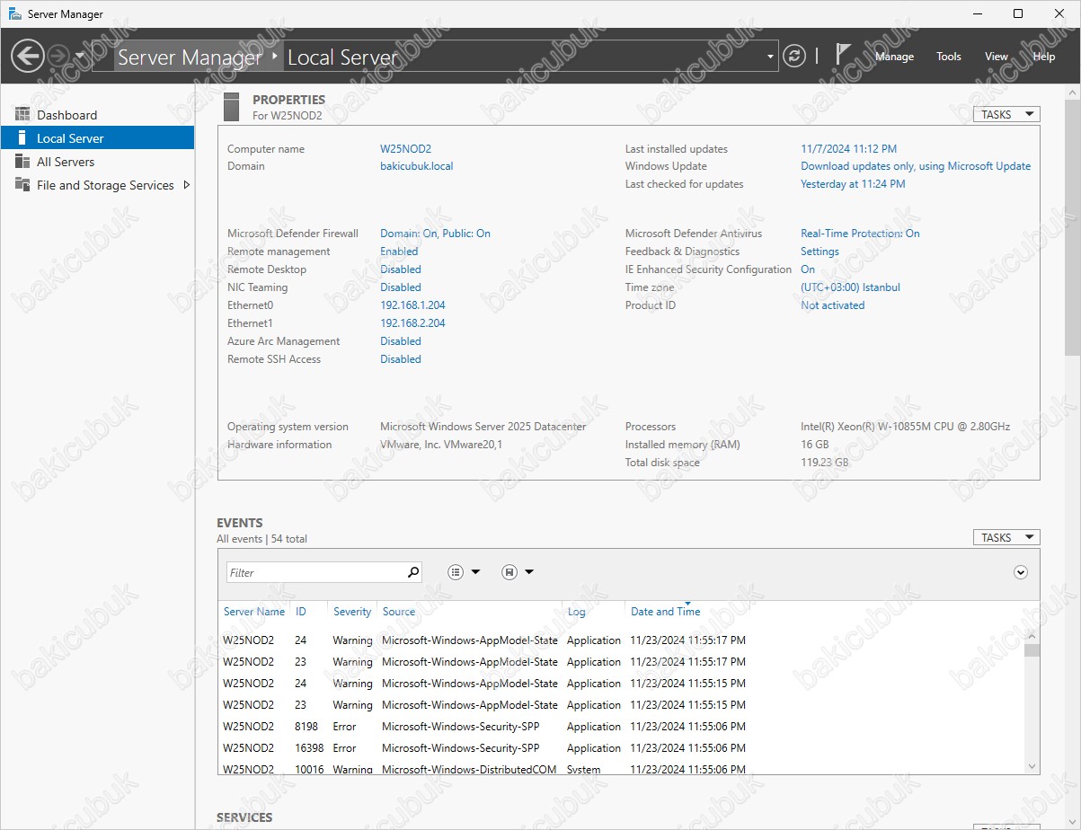This screenshot has width=1081, height=830.
Task: Open the navigation history dropdown arrow
Action: [x=80, y=56]
